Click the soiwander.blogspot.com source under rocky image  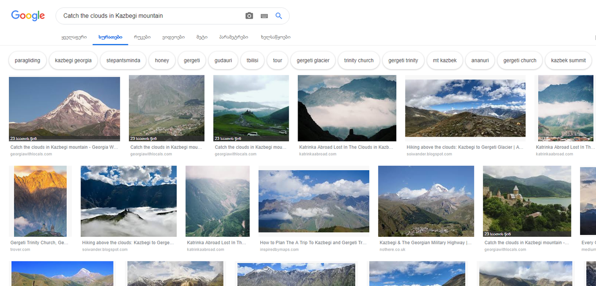[x=429, y=154]
